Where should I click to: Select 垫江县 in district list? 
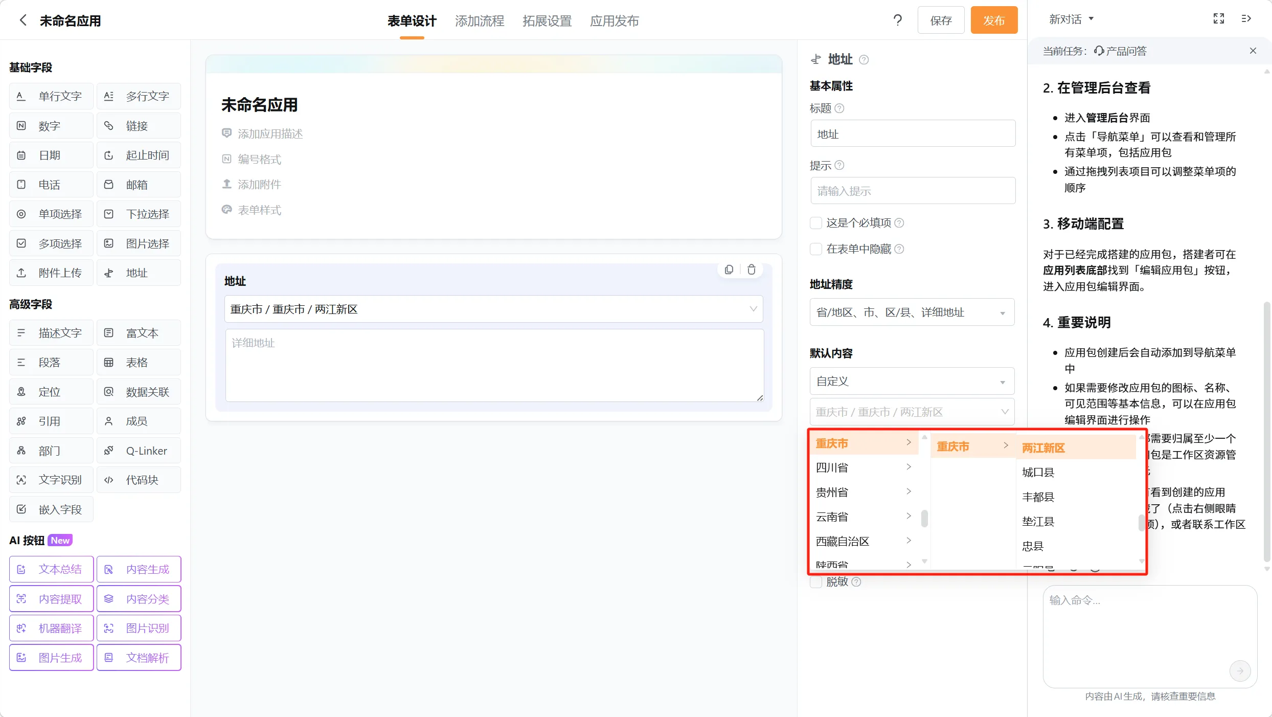pos(1076,521)
